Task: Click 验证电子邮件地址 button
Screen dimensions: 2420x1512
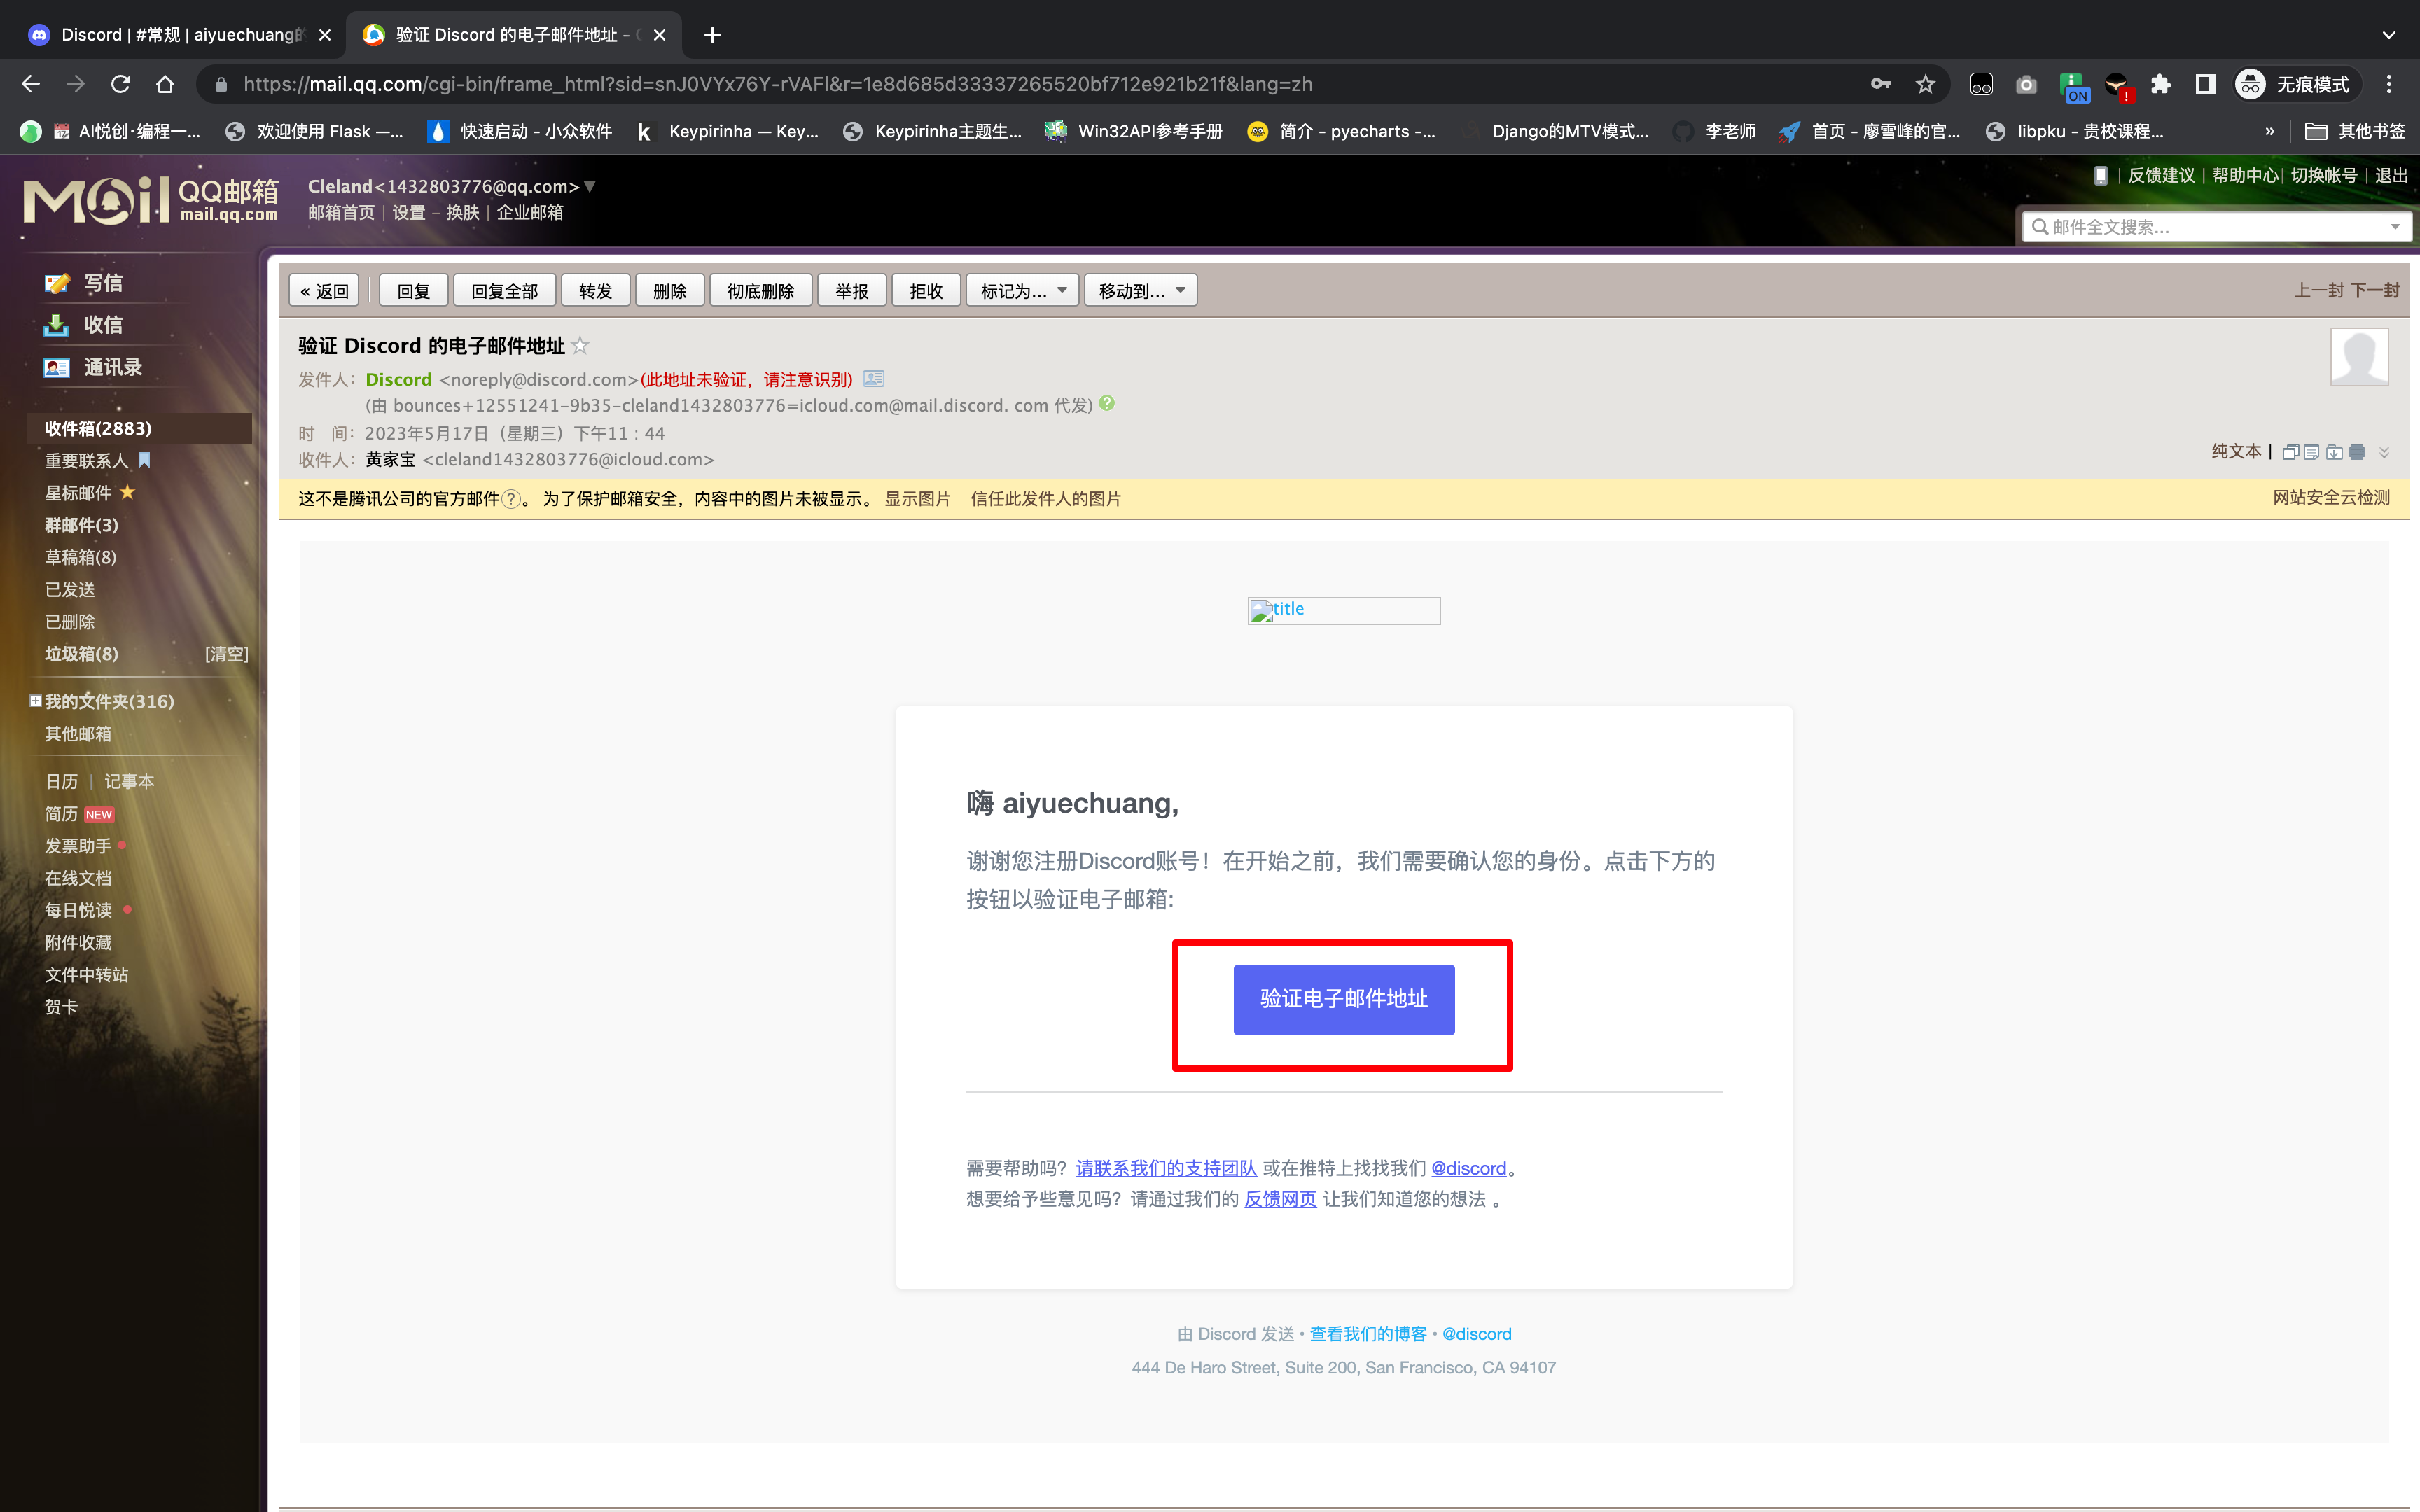Action: coord(1343,999)
